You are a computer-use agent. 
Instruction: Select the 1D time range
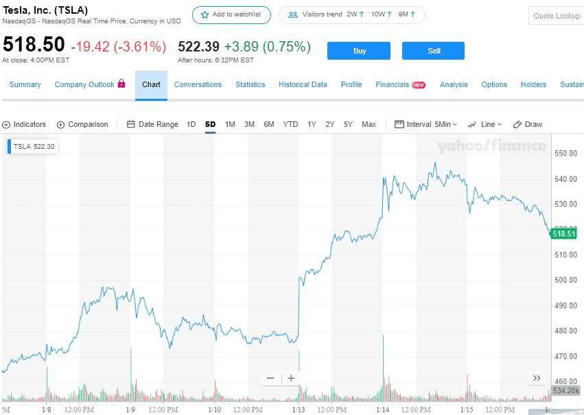(191, 124)
